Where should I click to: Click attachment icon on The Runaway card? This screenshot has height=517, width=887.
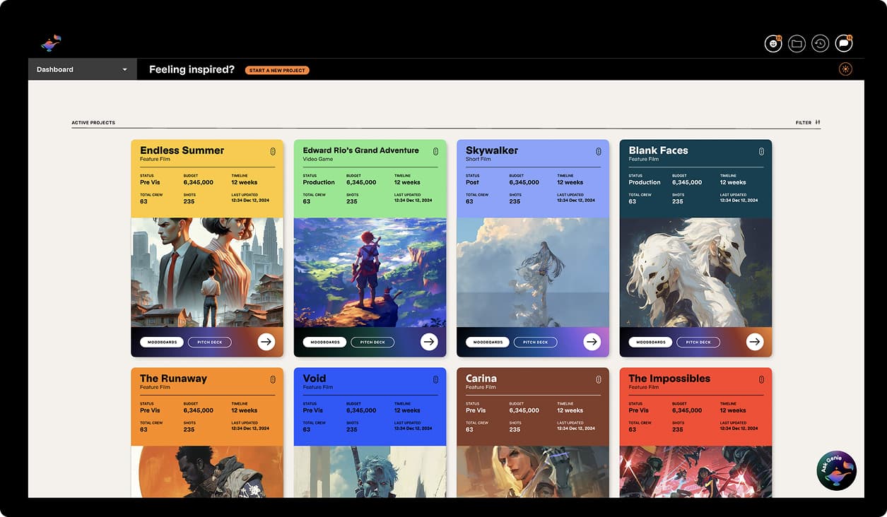point(272,379)
